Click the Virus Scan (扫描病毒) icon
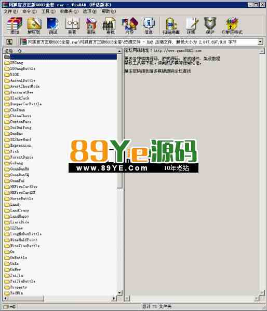The image size is (267, 311). (x=171, y=25)
